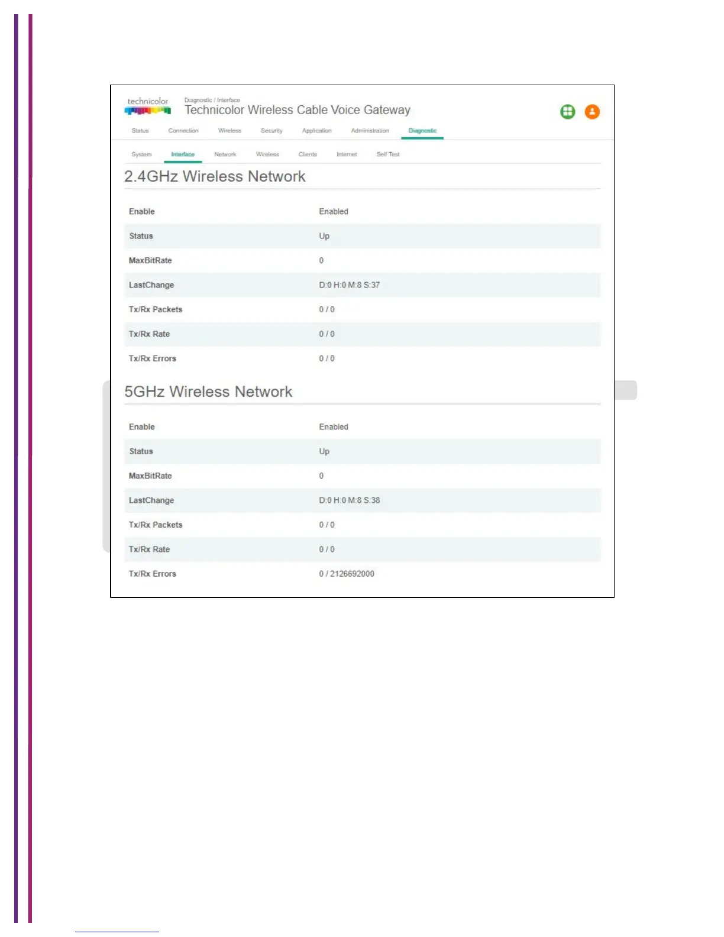The width and height of the screenshot is (724, 937).
Task: Open the System sub-tab
Action: (x=141, y=154)
